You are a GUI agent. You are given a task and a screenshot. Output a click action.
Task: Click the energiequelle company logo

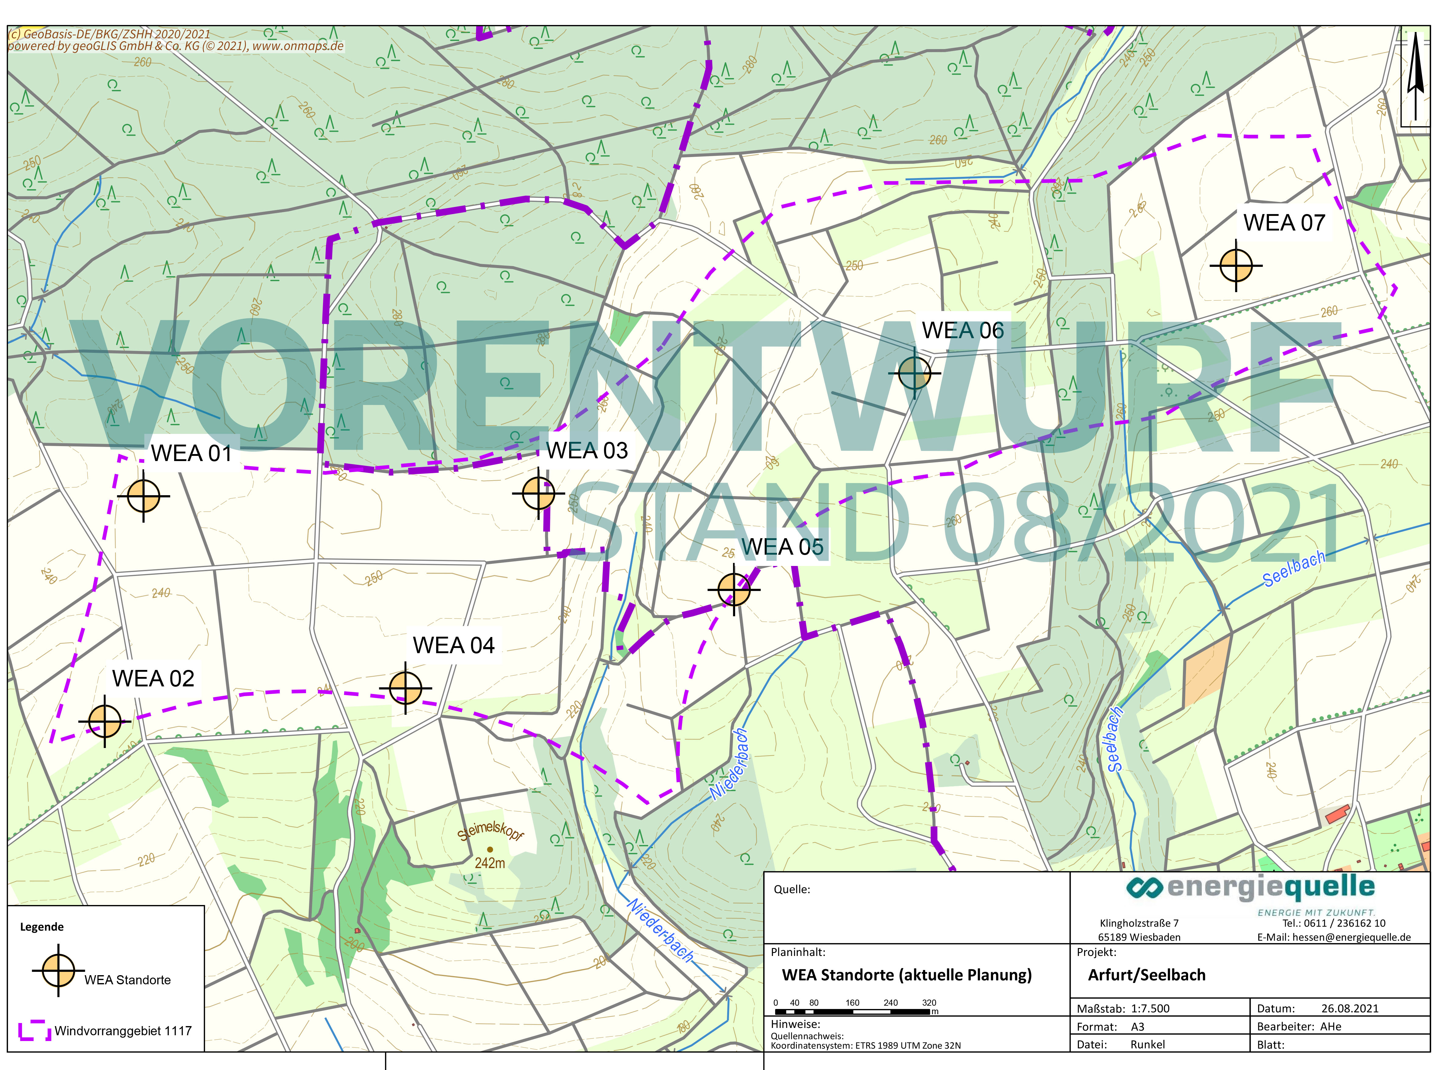pos(1250,888)
